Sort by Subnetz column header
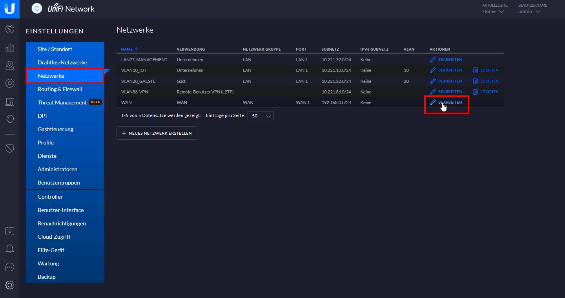 (330, 49)
